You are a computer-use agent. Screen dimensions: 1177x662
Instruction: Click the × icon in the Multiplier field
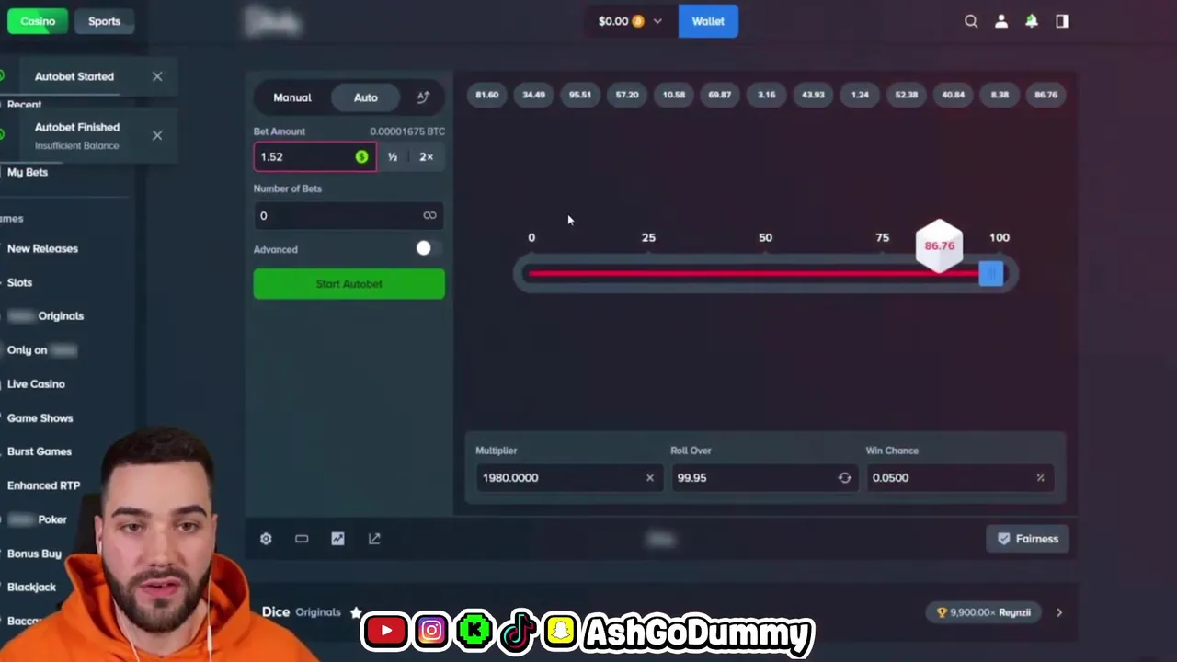point(650,477)
